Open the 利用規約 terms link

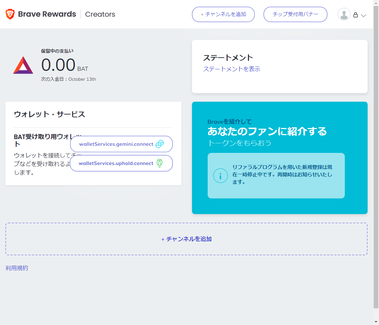[17, 268]
